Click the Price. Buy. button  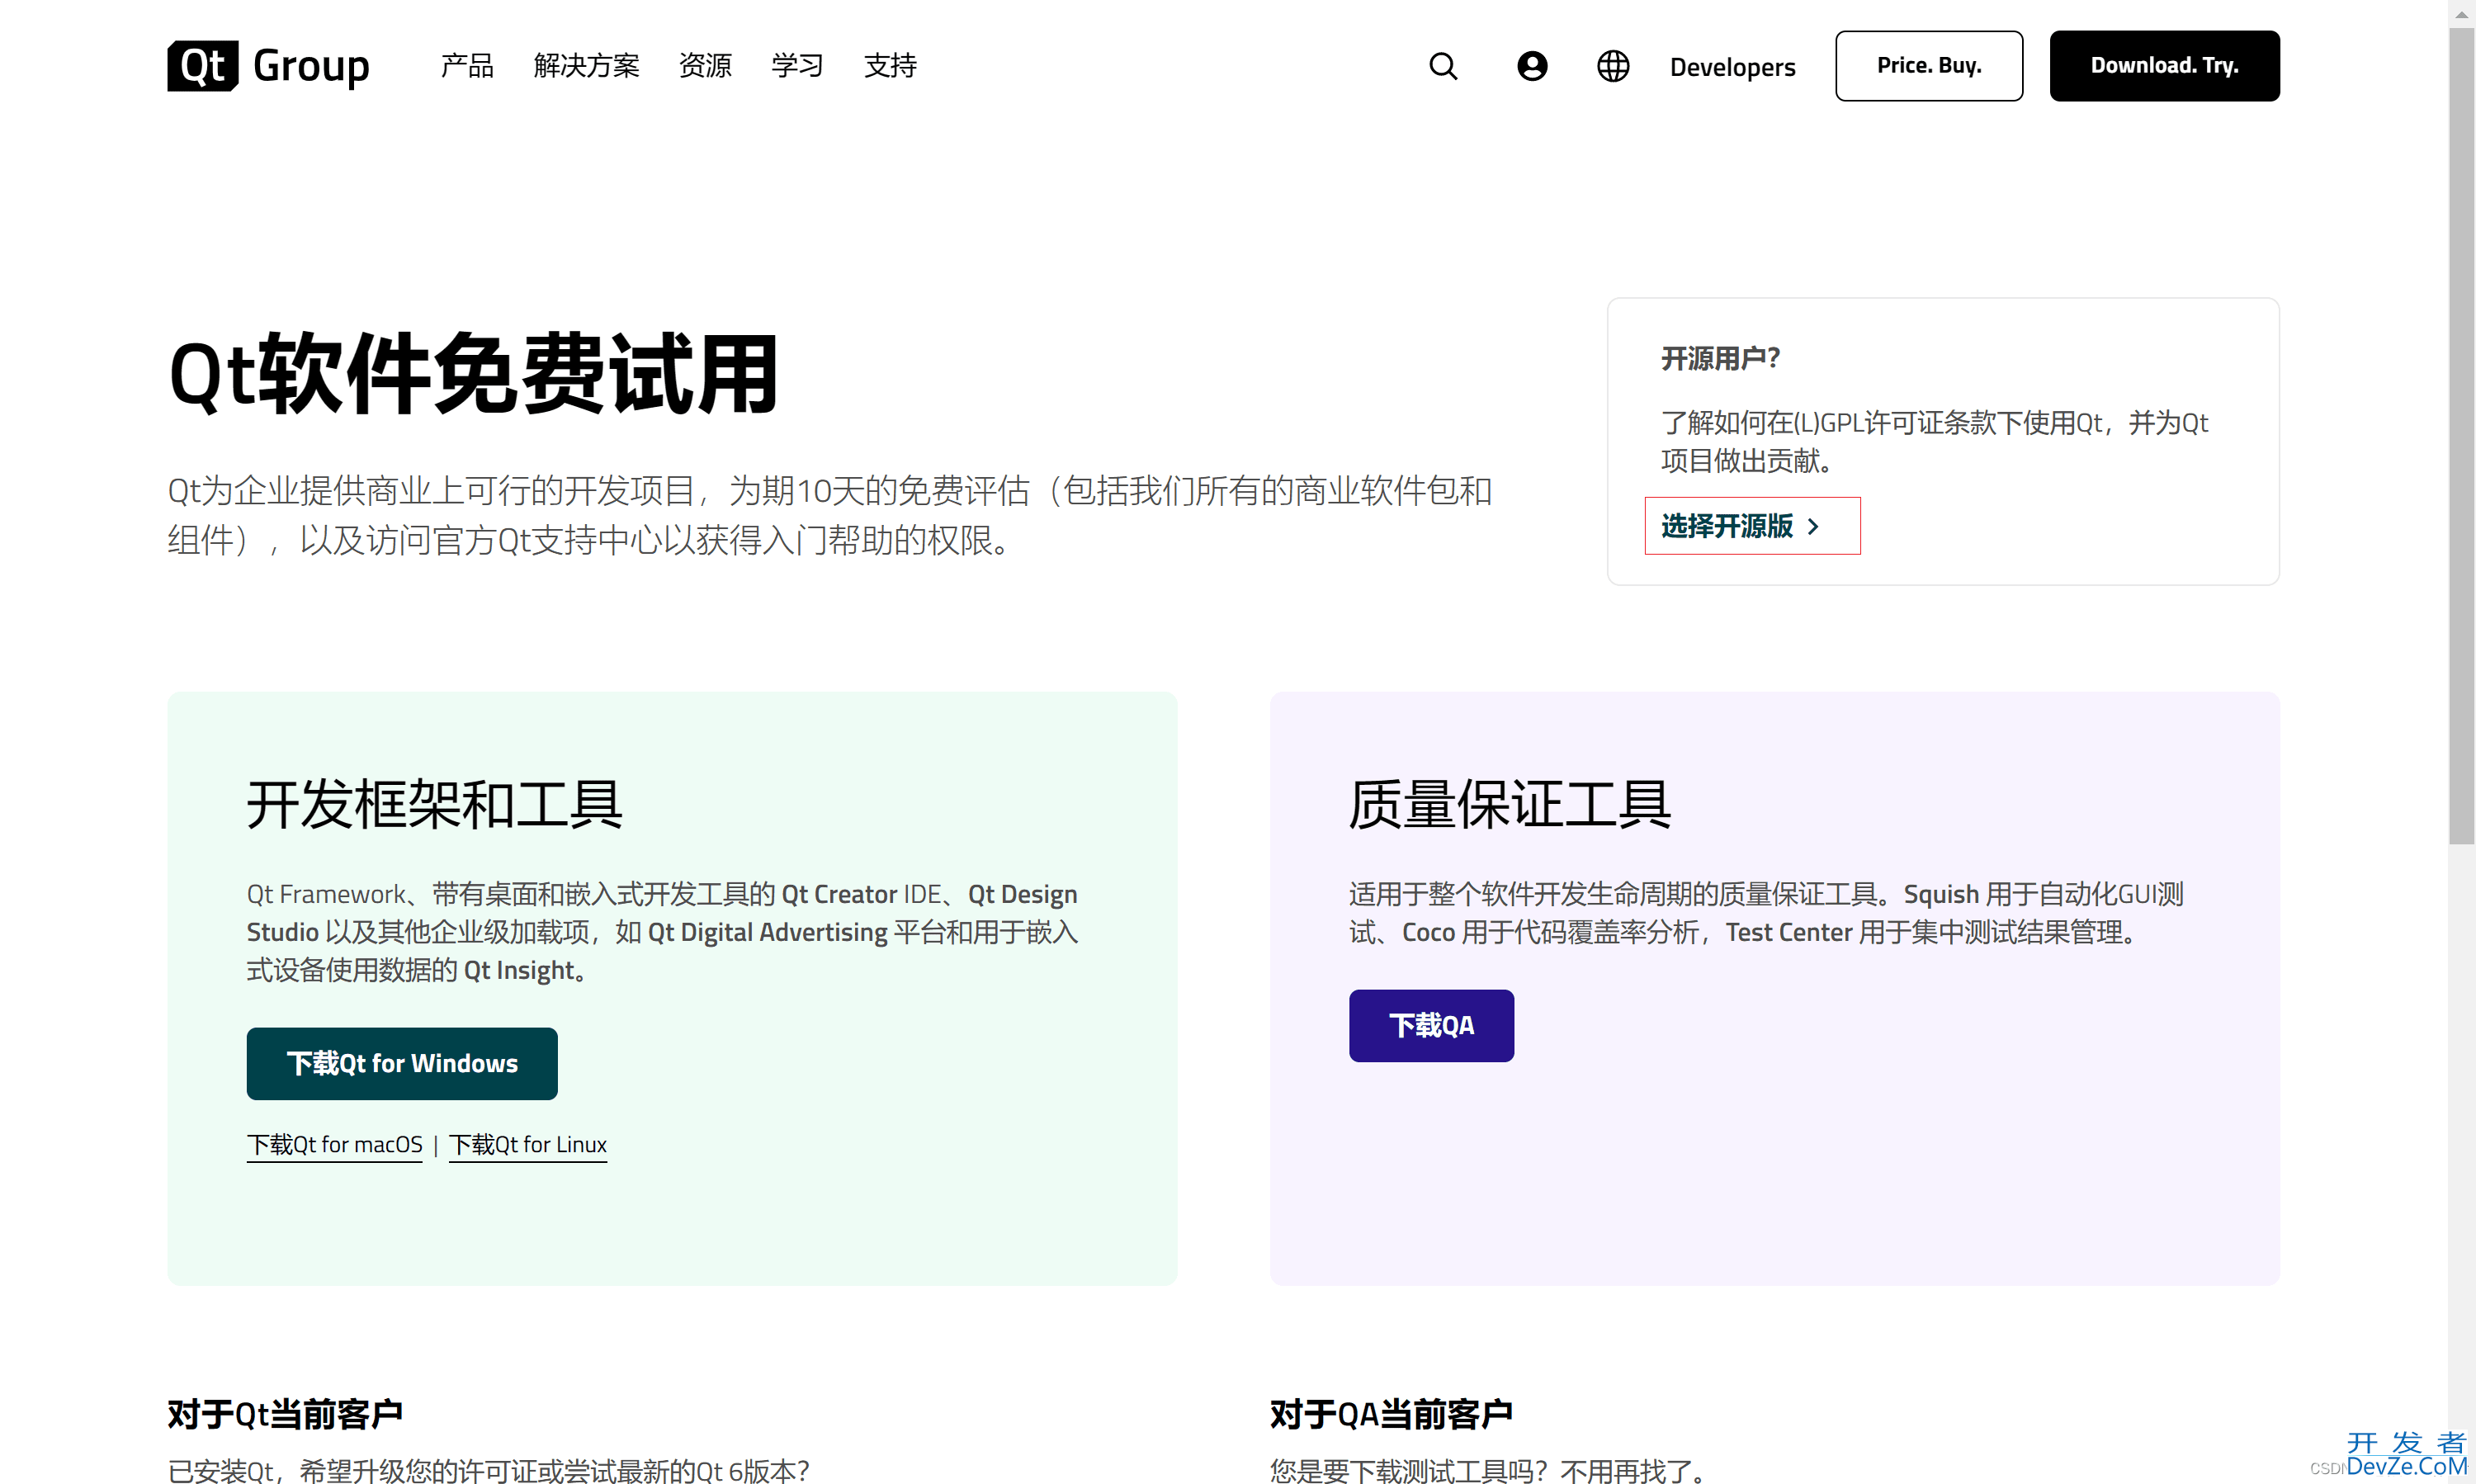tap(1928, 66)
